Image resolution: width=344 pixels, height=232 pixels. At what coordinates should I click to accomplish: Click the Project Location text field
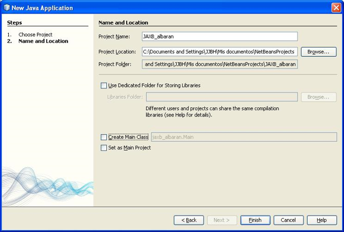pos(220,52)
